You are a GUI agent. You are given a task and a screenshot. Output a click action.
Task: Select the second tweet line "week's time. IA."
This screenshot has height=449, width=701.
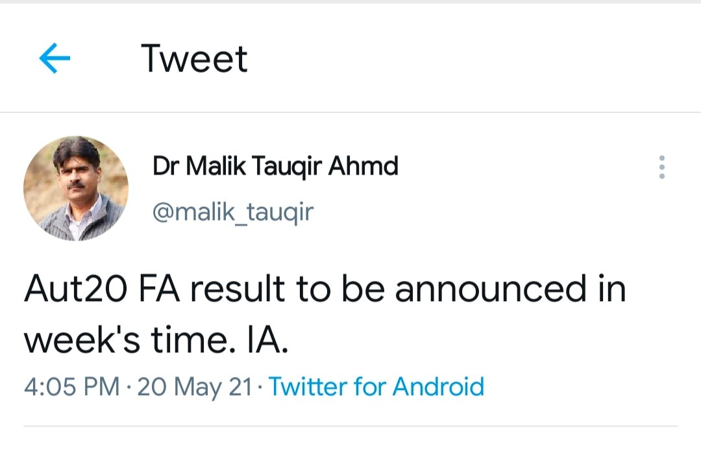tap(156, 341)
